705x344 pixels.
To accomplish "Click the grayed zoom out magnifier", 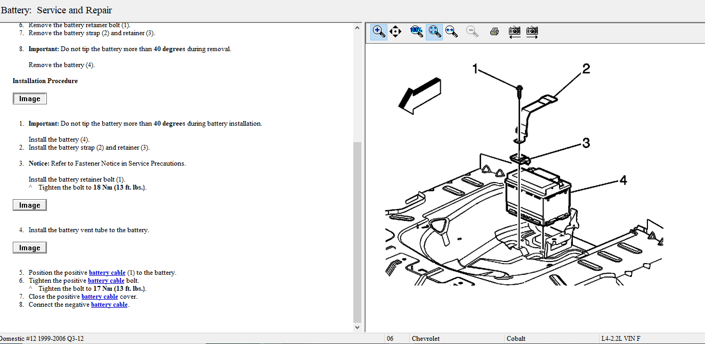I will (x=472, y=31).
